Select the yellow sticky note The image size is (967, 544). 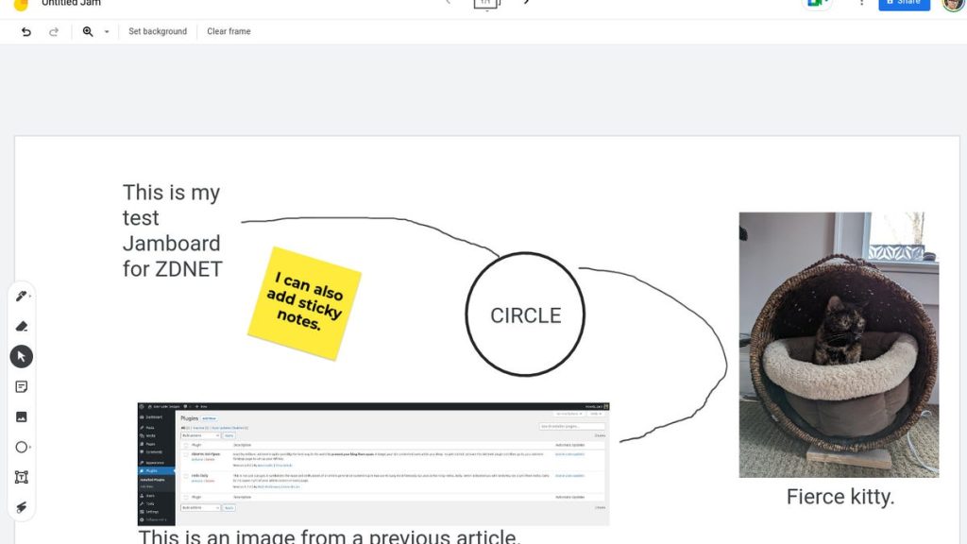[x=305, y=303]
